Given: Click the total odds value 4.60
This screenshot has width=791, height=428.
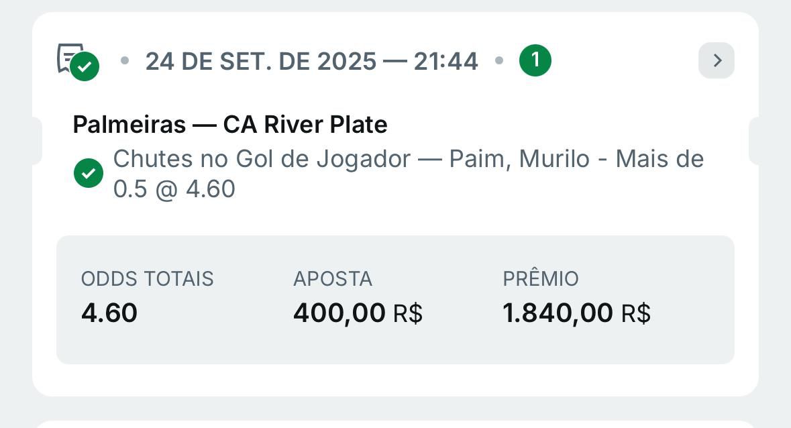Looking at the screenshot, I should pyautogui.click(x=109, y=313).
